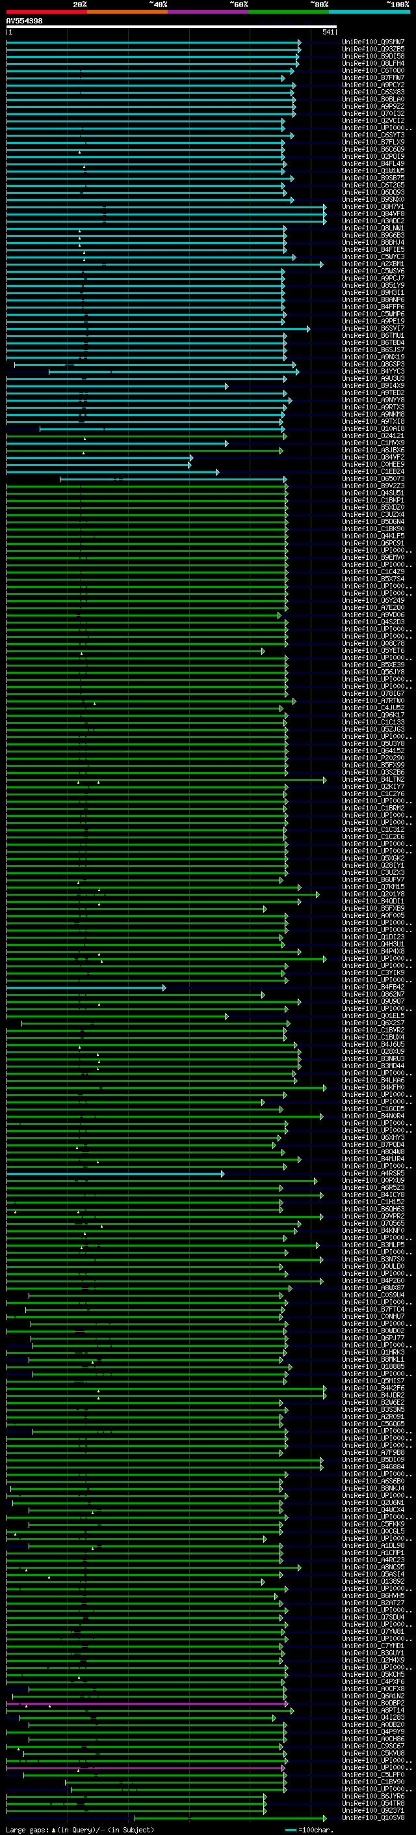Select the UniRef100_A4RSR5 label
416x1835 pixels.
[x=373, y=1173]
